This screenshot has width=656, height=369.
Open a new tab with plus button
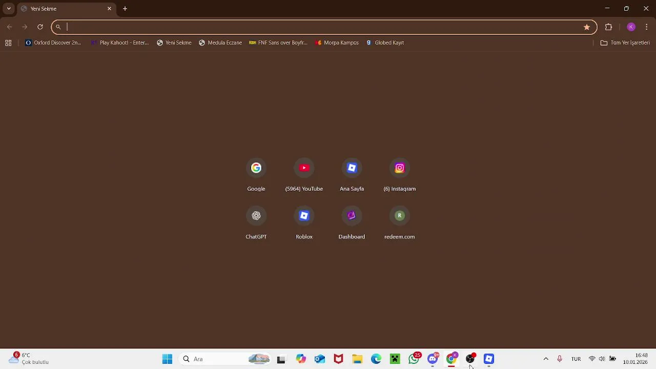(x=125, y=9)
